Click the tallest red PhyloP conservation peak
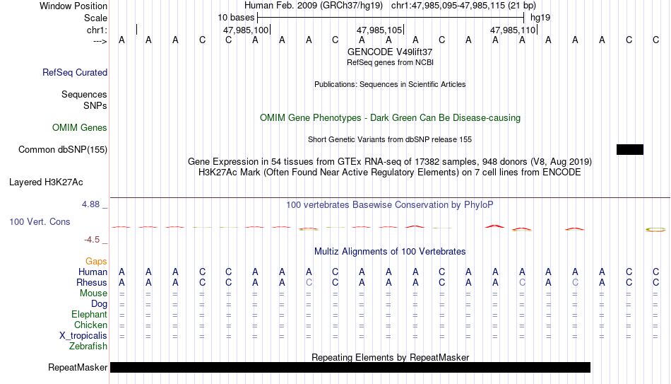671x384 pixels. click(x=494, y=226)
